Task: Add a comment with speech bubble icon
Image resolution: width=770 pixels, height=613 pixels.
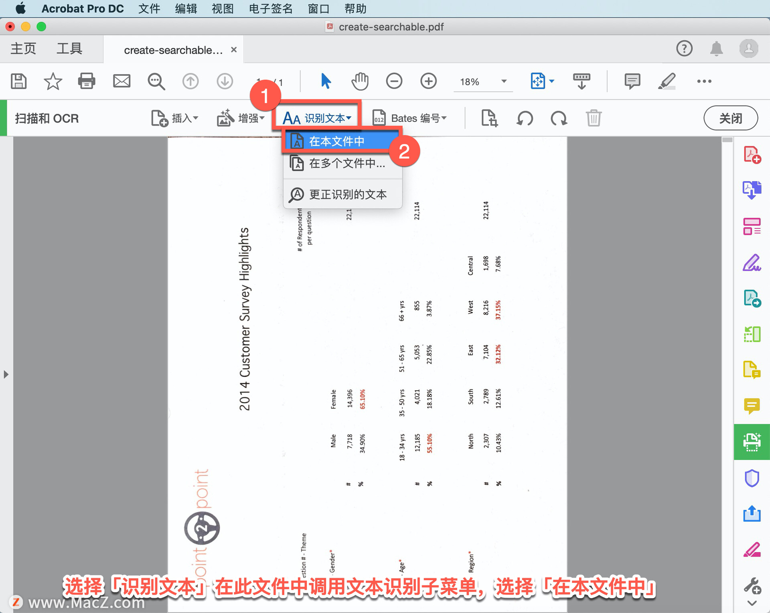Action: point(632,81)
